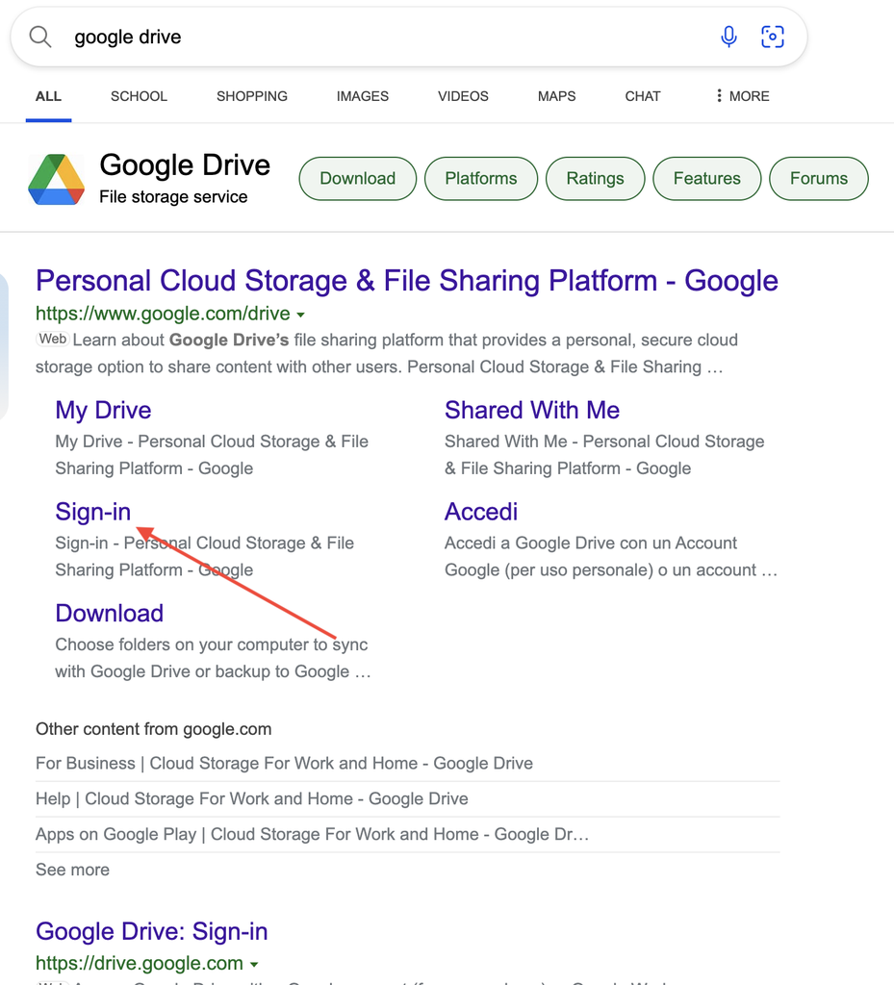Expand arrow next to drive.google.com URL
Screen dimensions: 894x985
pos(254,964)
